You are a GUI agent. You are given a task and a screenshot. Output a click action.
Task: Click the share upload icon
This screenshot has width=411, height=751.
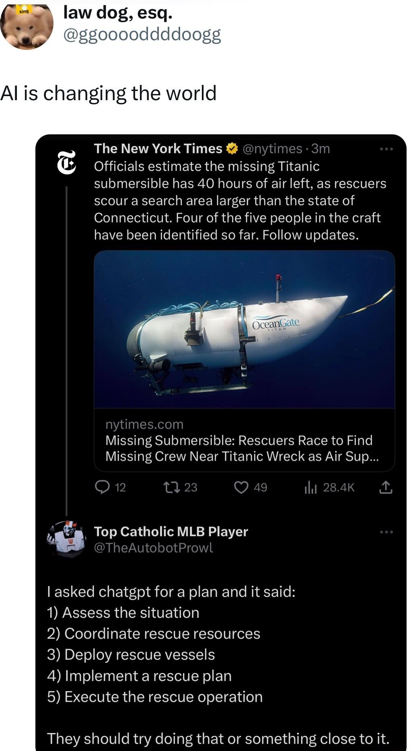pyautogui.click(x=385, y=487)
